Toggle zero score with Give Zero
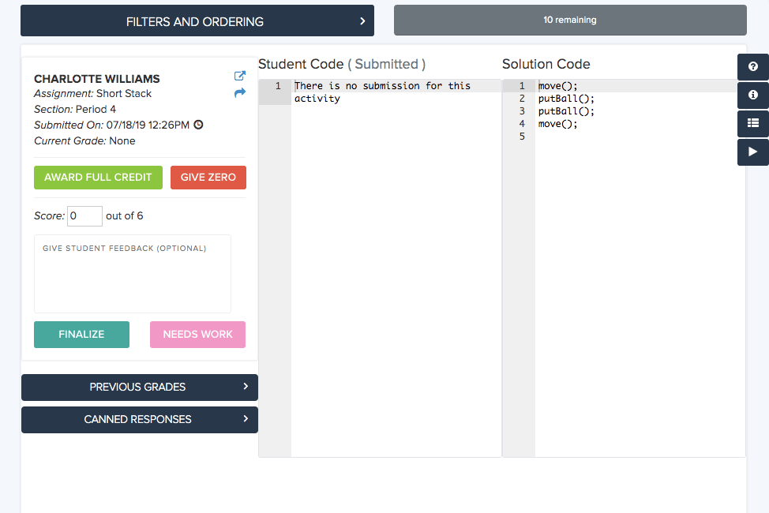The image size is (769, 513). pos(208,178)
